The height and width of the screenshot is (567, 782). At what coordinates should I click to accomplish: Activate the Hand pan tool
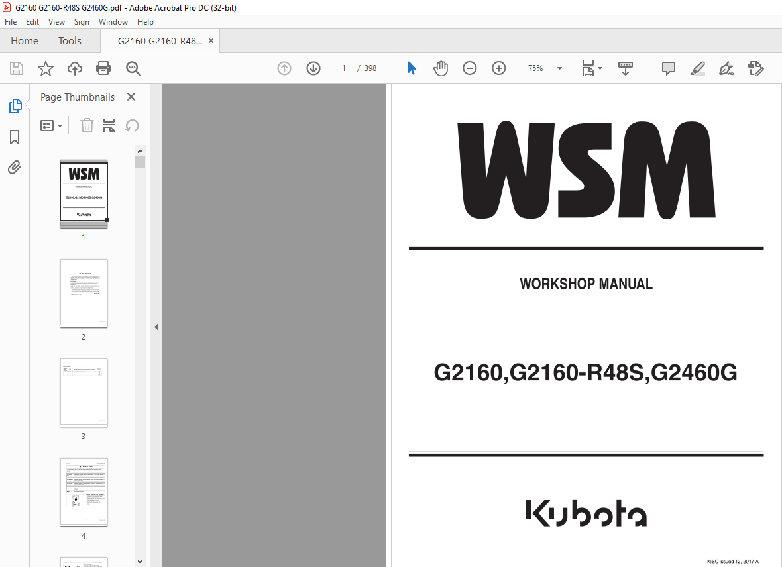[441, 68]
